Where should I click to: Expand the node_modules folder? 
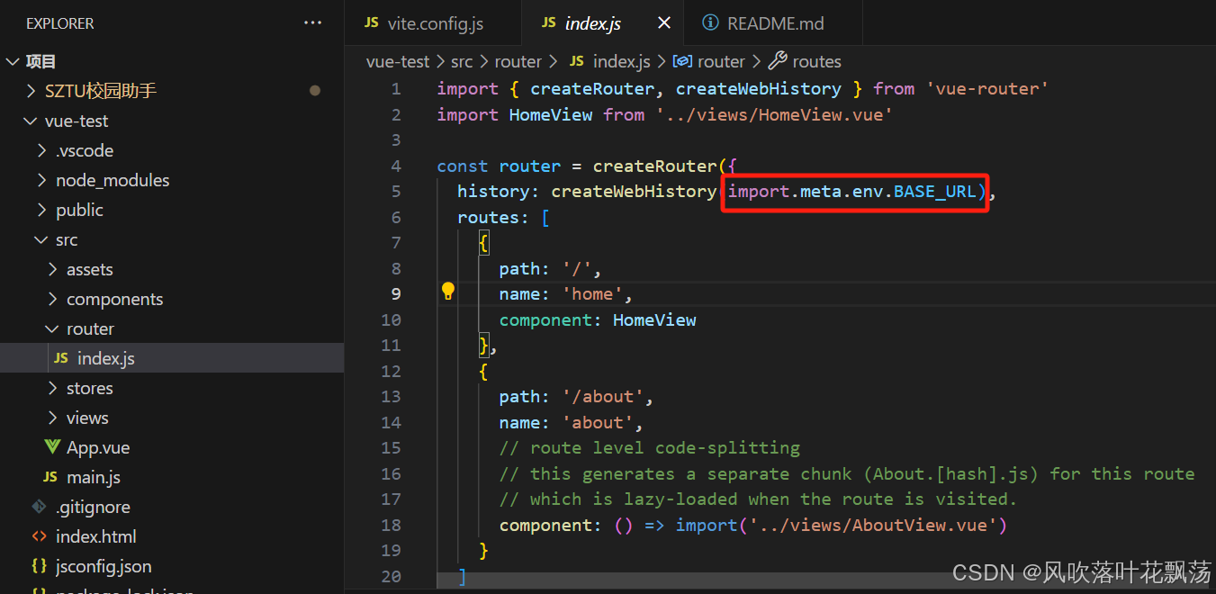[x=42, y=180]
